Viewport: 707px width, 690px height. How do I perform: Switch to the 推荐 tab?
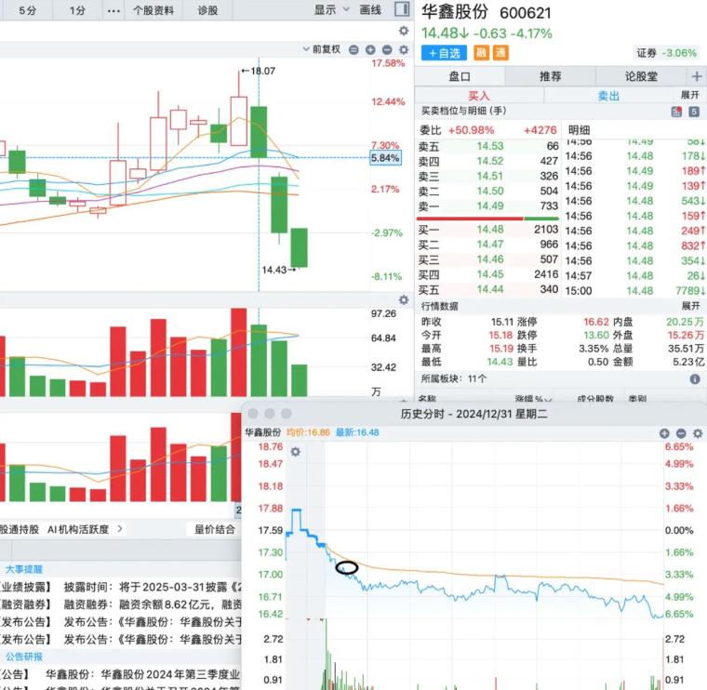click(x=550, y=76)
